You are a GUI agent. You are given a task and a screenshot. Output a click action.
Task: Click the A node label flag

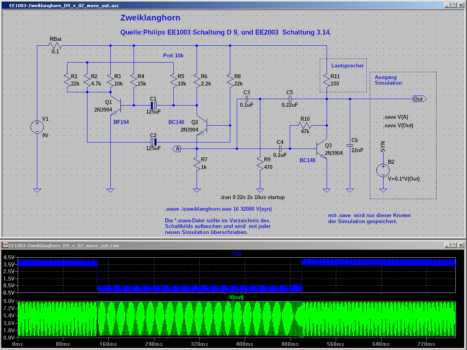(177, 149)
